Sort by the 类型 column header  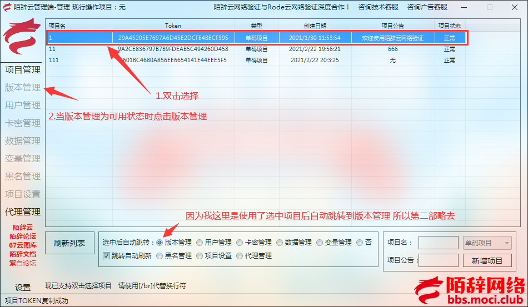[257, 26]
